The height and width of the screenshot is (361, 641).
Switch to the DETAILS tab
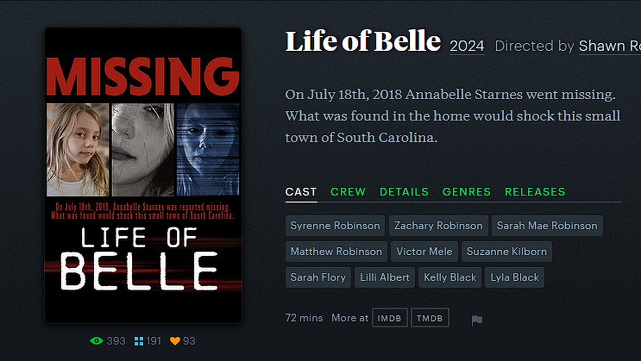(404, 192)
